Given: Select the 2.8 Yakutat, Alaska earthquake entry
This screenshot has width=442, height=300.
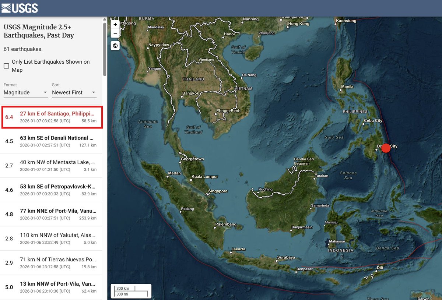Looking at the screenshot, I should tap(52, 239).
